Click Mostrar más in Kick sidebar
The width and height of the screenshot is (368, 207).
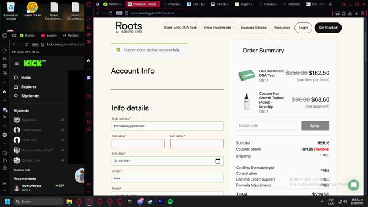pos(22,170)
